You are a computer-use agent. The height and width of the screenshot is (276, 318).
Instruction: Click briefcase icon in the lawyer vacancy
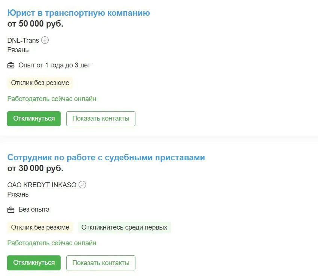(x=11, y=65)
